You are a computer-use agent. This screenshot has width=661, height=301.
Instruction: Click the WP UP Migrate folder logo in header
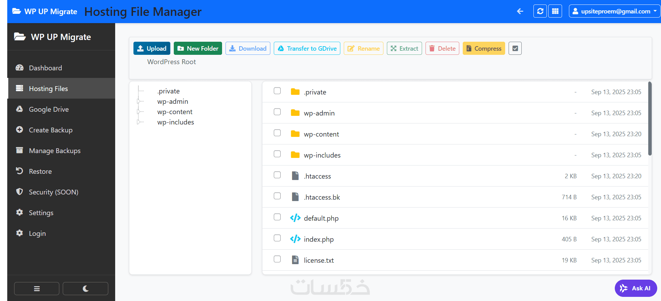tap(17, 11)
